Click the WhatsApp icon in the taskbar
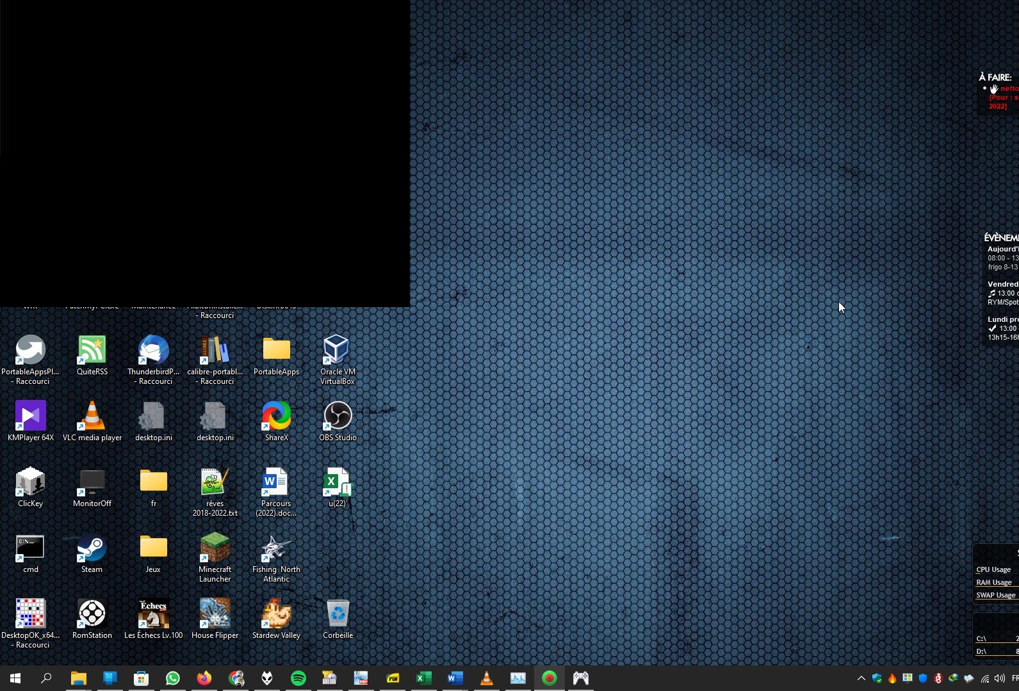Viewport: 1019px width, 691px height. [x=173, y=678]
